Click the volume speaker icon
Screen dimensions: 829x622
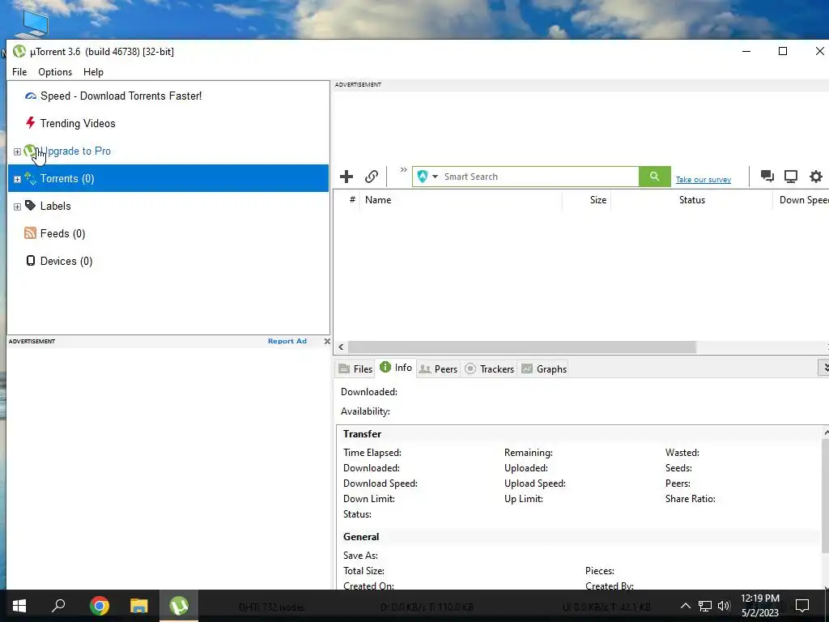pyautogui.click(x=724, y=606)
